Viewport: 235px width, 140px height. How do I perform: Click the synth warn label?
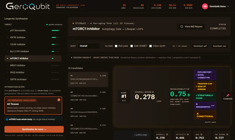(210, 122)
